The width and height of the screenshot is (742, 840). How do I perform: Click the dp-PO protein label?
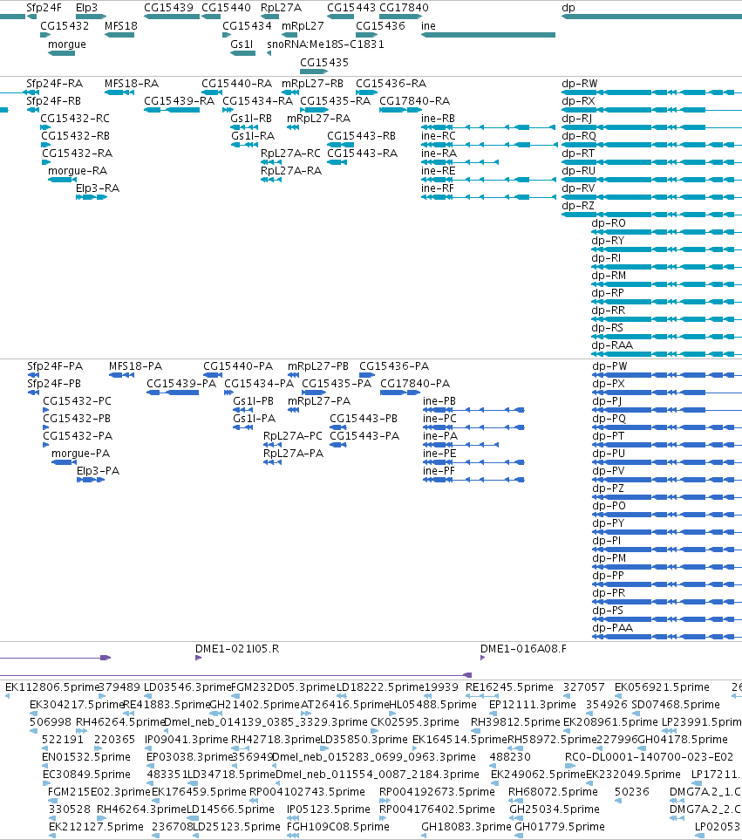coord(609,506)
